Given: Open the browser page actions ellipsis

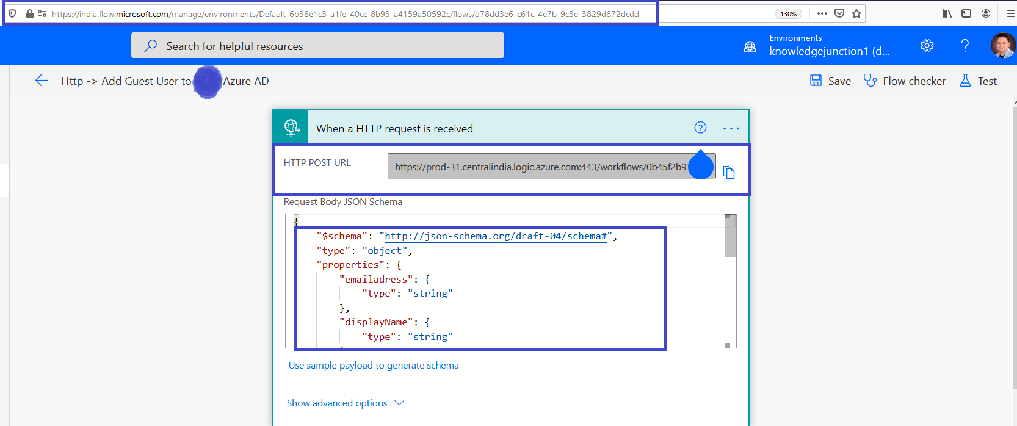Looking at the screenshot, I should (822, 13).
